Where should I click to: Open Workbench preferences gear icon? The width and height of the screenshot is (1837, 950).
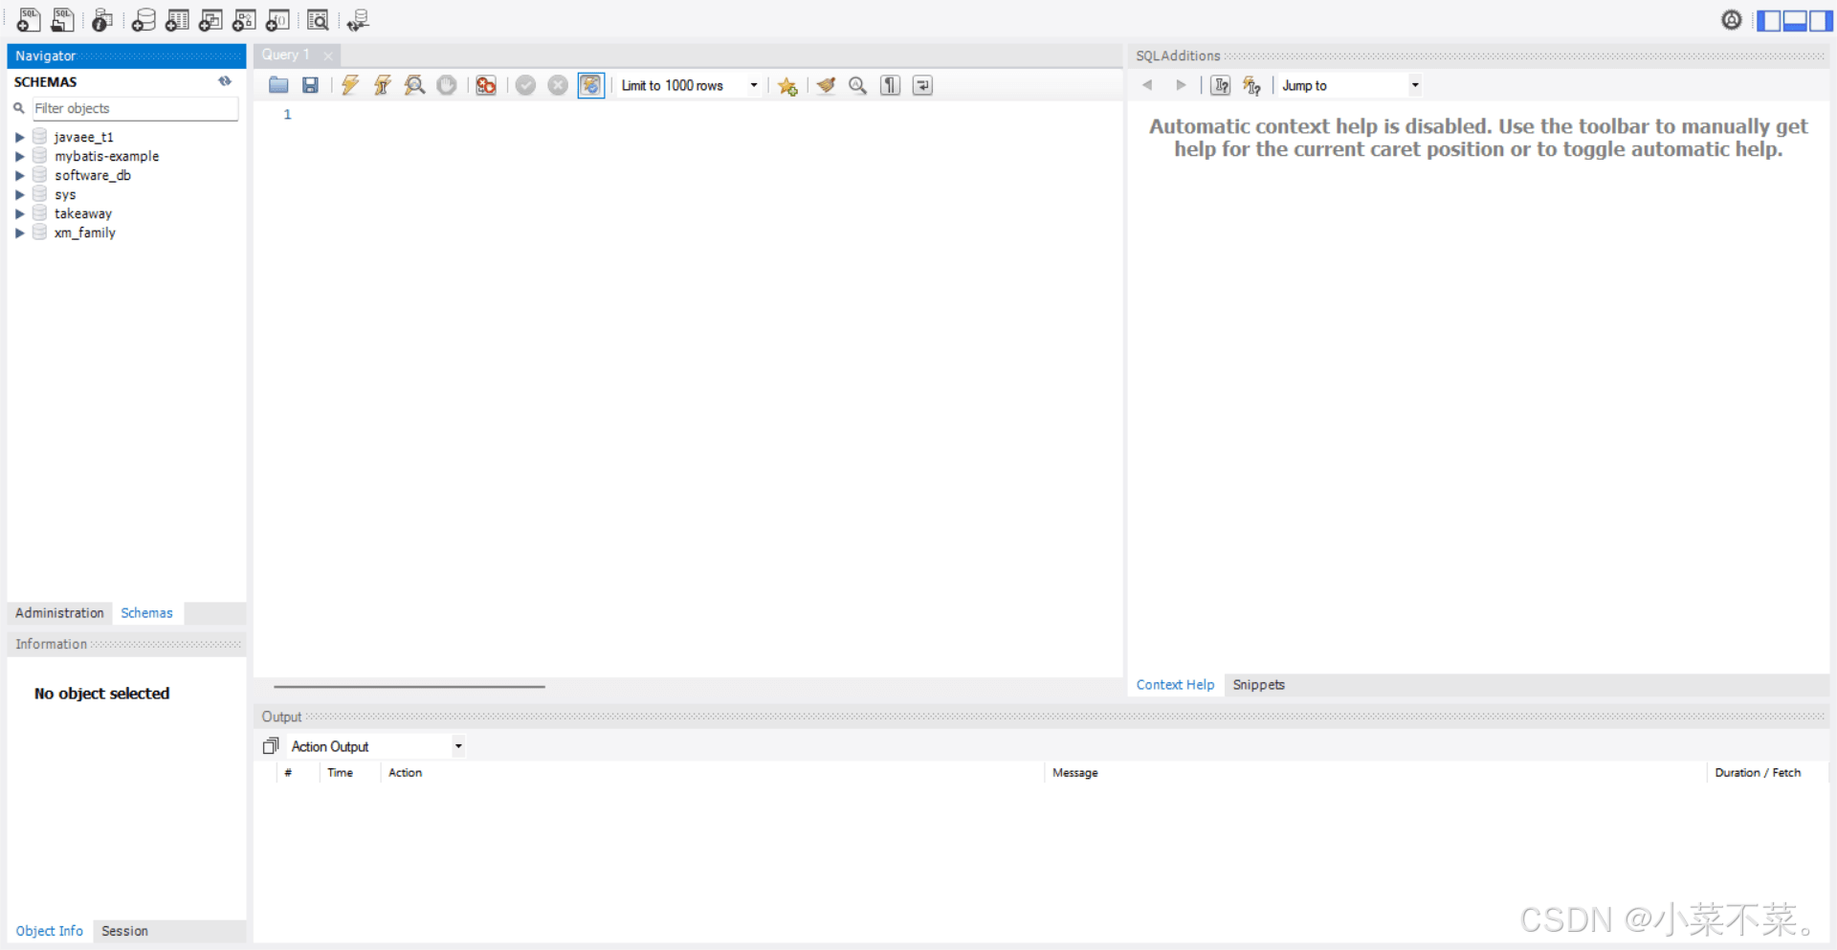click(1732, 19)
